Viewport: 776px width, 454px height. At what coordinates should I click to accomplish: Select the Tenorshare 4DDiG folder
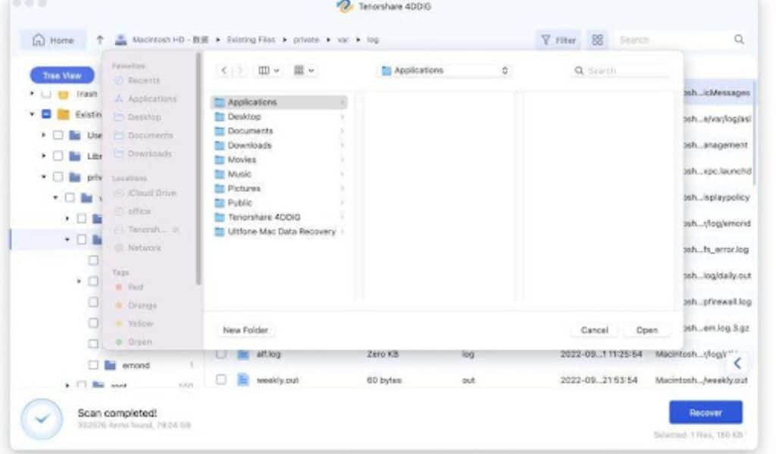click(279, 217)
